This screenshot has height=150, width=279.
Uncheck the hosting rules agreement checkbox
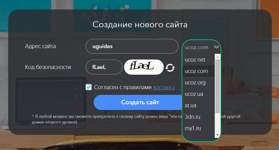click(x=89, y=87)
